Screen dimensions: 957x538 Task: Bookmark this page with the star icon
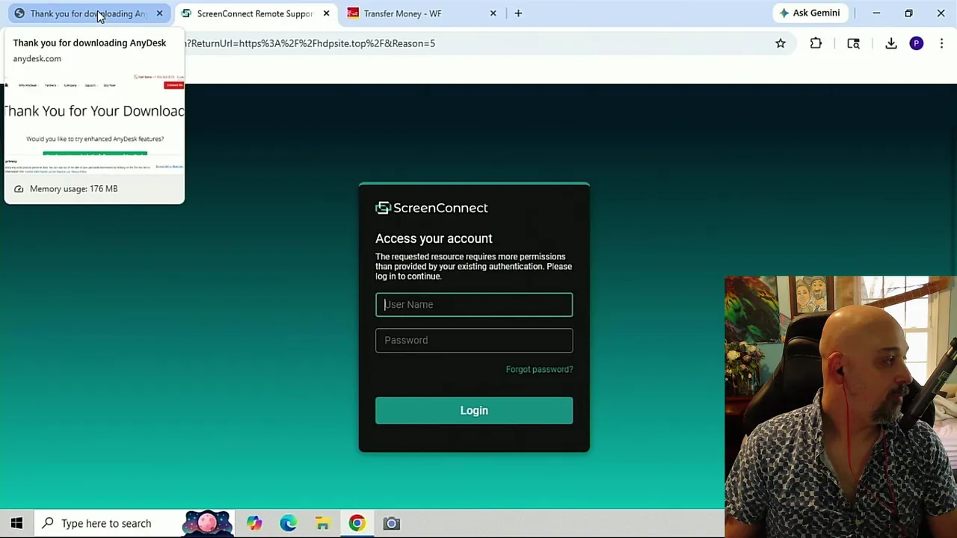click(781, 43)
